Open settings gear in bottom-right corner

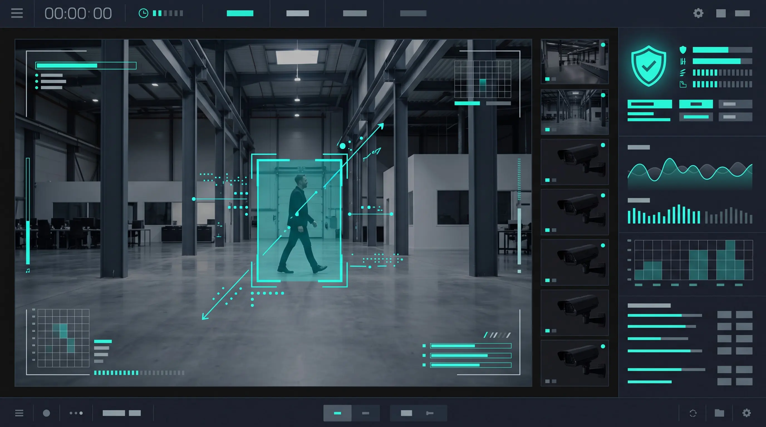tap(746, 413)
